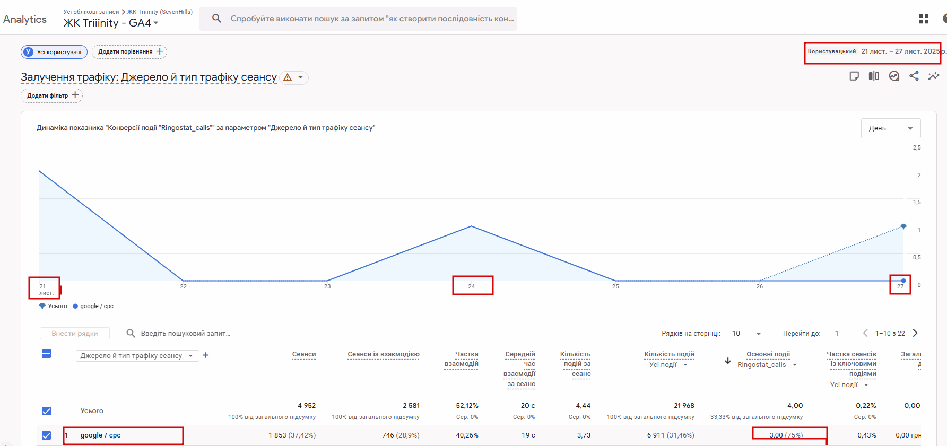Open the Google apps grid icon

(x=924, y=19)
